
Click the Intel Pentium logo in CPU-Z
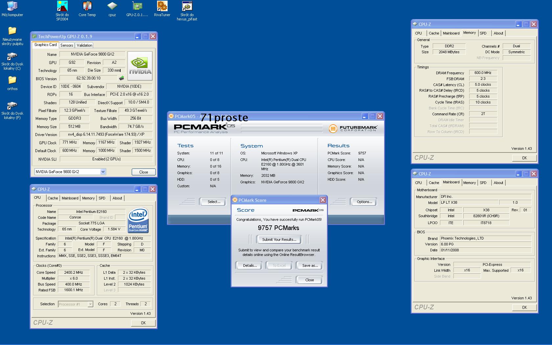[138, 220]
